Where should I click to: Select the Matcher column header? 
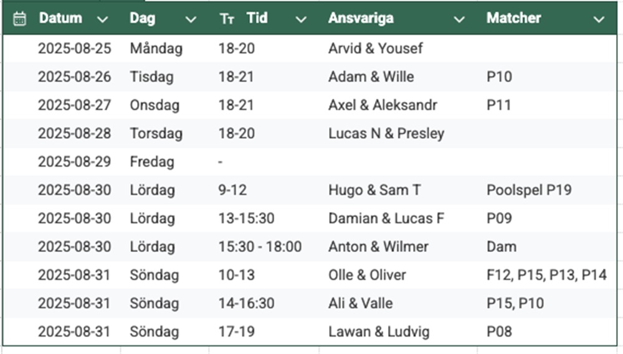point(514,18)
